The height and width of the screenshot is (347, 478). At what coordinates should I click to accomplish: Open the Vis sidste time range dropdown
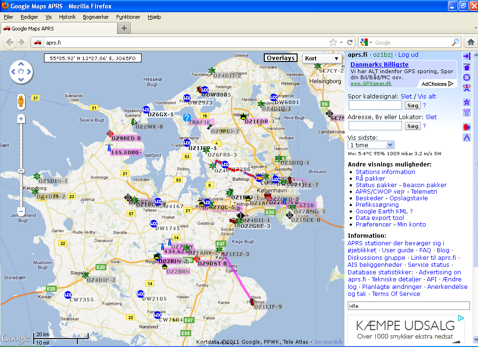click(x=371, y=145)
